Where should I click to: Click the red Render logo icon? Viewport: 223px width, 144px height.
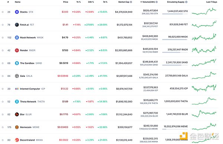tap(17, 50)
